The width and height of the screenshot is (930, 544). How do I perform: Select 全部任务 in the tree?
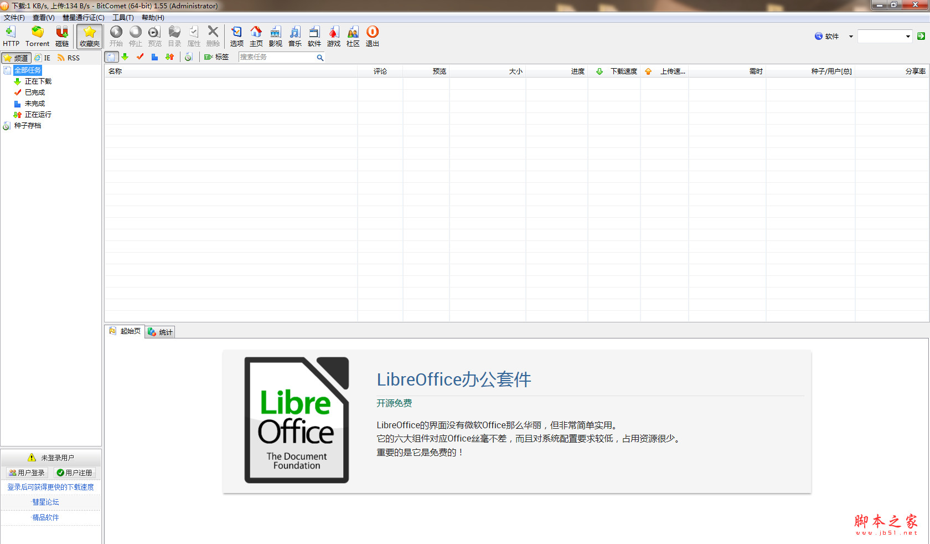coord(28,70)
